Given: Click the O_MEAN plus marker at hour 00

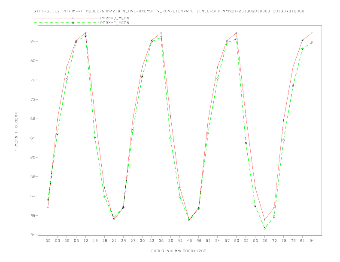Looking at the screenshot, I should coord(48,207).
